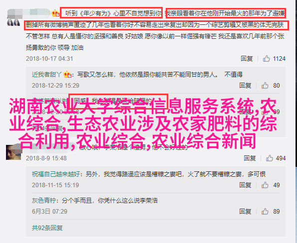This screenshot has height=243, width=297.
Task: Open the second commenter's profile photo
Action: point(13,152)
